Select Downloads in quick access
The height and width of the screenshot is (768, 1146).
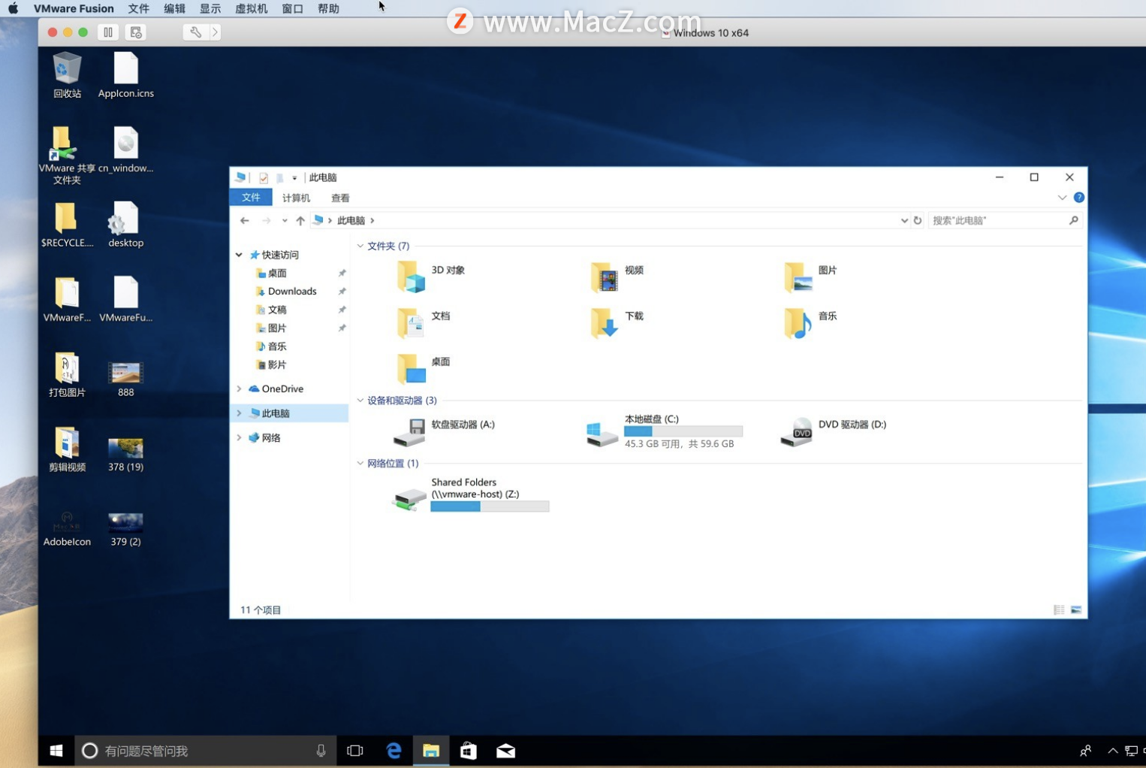click(x=291, y=292)
